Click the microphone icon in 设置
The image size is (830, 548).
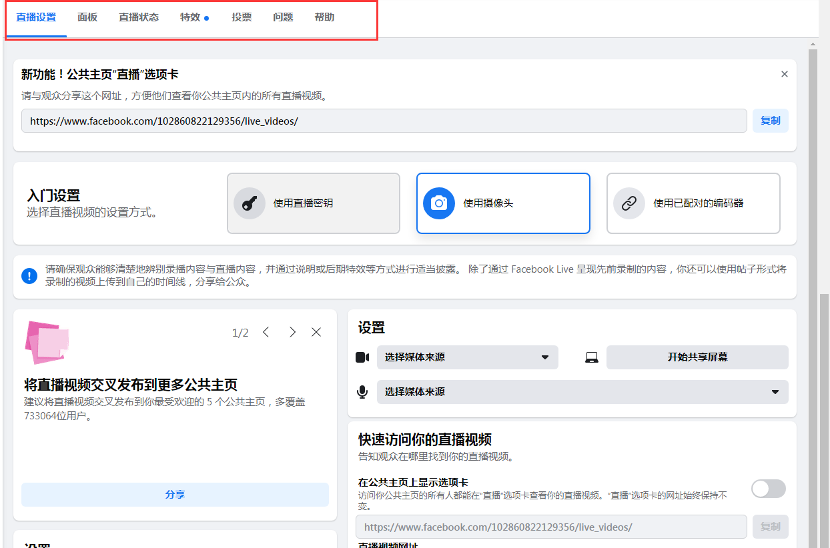tap(362, 392)
